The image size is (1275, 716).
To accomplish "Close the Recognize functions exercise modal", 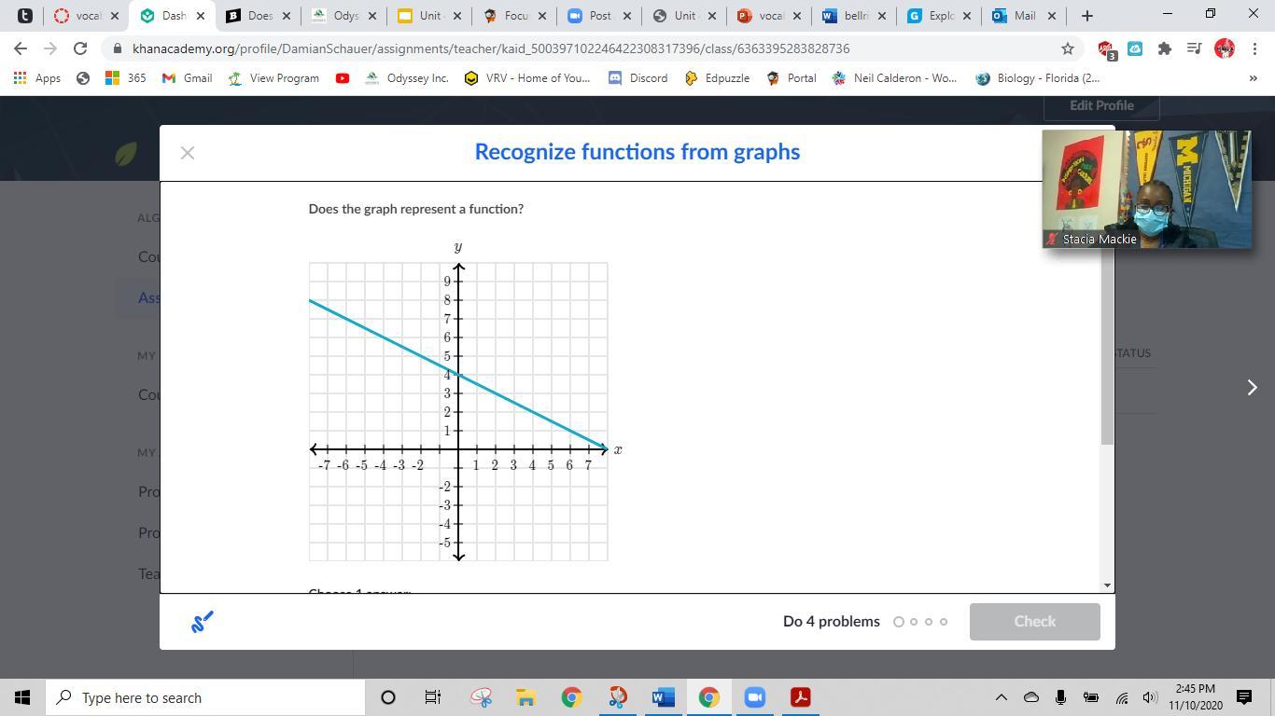I will pos(187,153).
